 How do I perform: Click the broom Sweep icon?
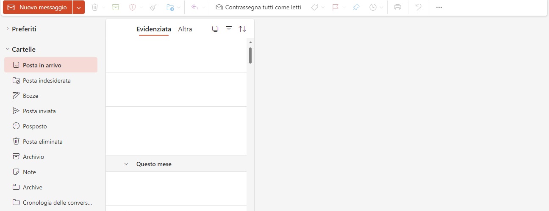(x=153, y=7)
